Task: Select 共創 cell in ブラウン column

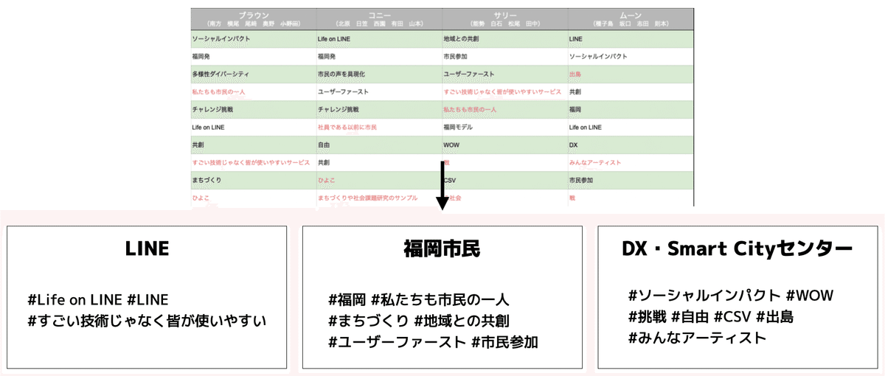Action: click(x=253, y=145)
